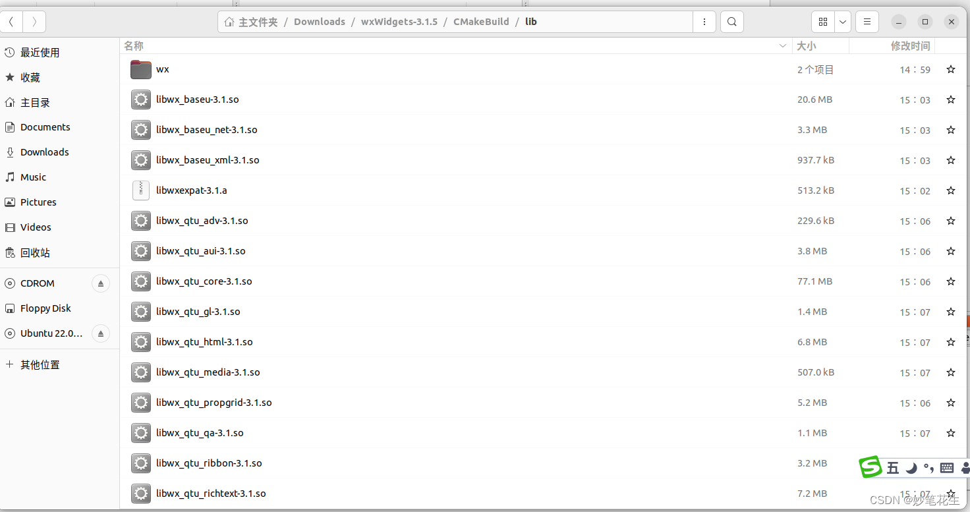970x512 pixels.
Task: Click the search icon in the toolbar
Action: pos(731,21)
